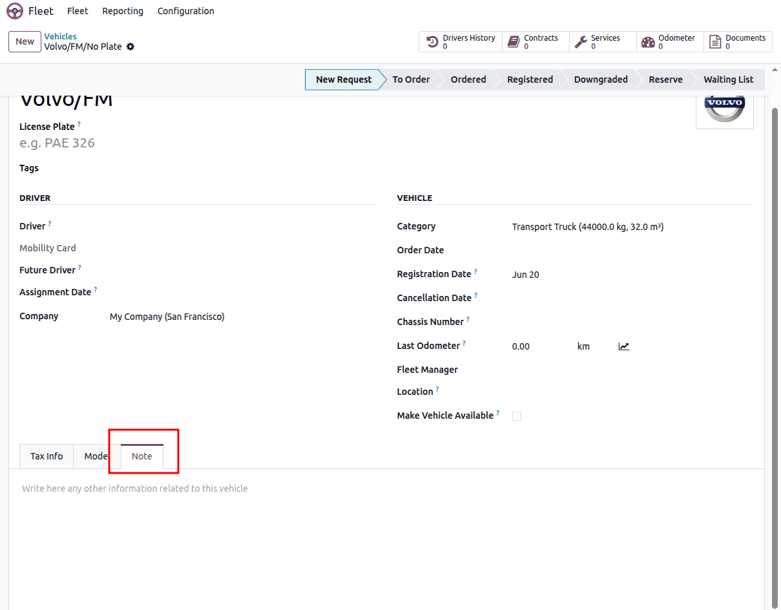Viewport: 781px width, 610px height.
Task: Switch to the Model tab
Action: click(97, 456)
